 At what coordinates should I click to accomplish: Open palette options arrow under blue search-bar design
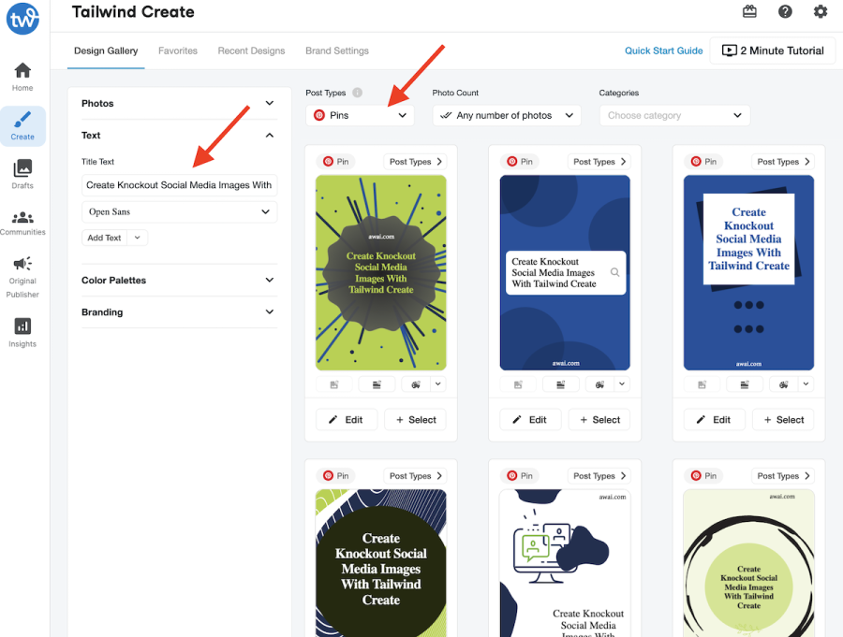[x=622, y=384]
